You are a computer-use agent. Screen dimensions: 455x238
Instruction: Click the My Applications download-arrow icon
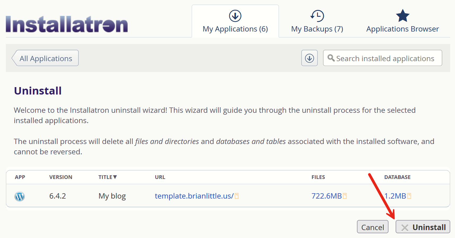pyautogui.click(x=235, y=16)
